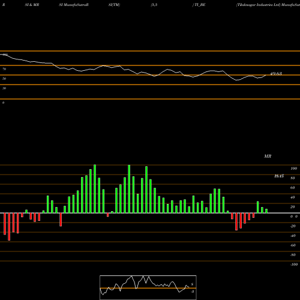Click the 60 label on the histogram axis

coord(293,188)
